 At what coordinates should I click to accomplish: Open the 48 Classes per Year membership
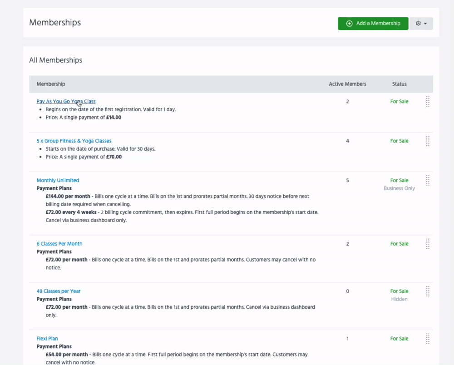click(59, 291)
